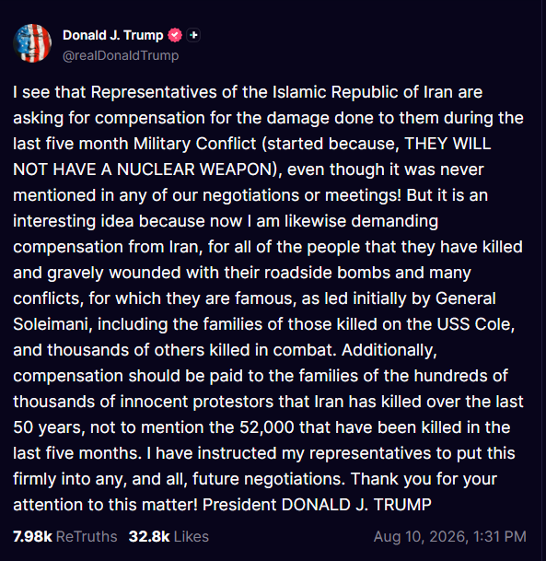Image resolution: width=546 pixels, height=561 pixels.
Task: Click the words Military Conflict in post
Action: [194, 144]
